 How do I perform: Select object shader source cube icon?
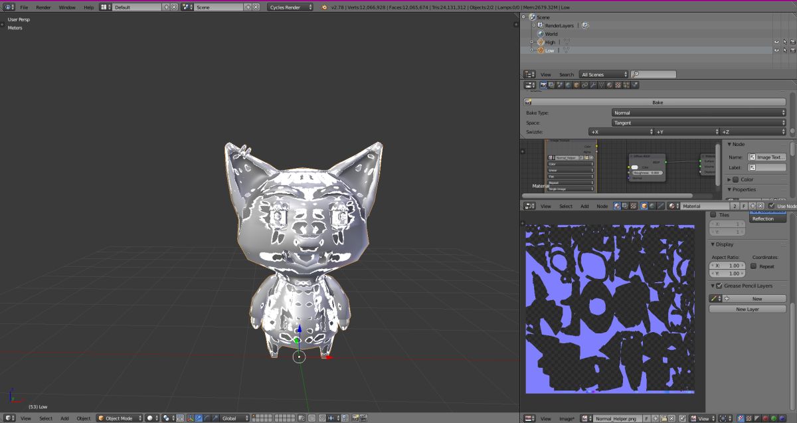coord(644,206)
